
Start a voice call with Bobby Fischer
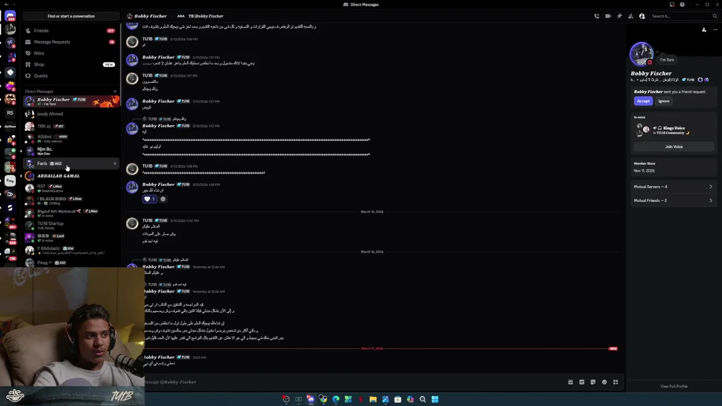tap(597, 16)
